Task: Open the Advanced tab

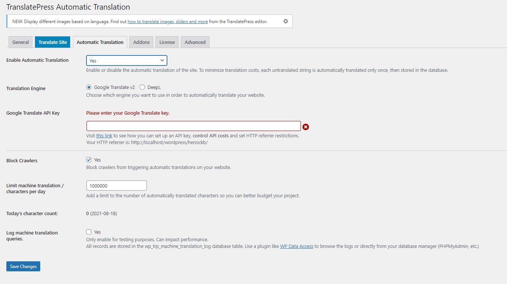Action: pyautogui.click(x=195, y=42)
